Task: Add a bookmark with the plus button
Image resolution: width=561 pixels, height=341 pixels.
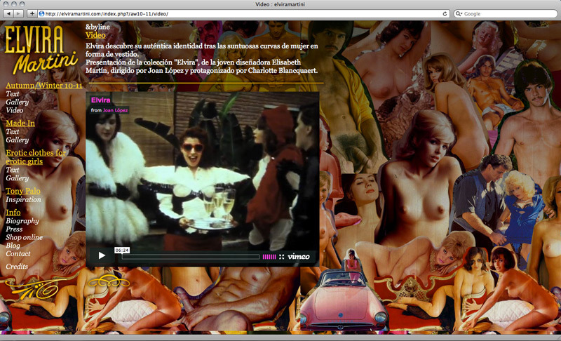Action: coord(32,13)
